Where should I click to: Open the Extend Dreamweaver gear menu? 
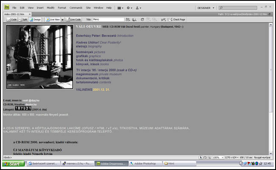[130, 8]
